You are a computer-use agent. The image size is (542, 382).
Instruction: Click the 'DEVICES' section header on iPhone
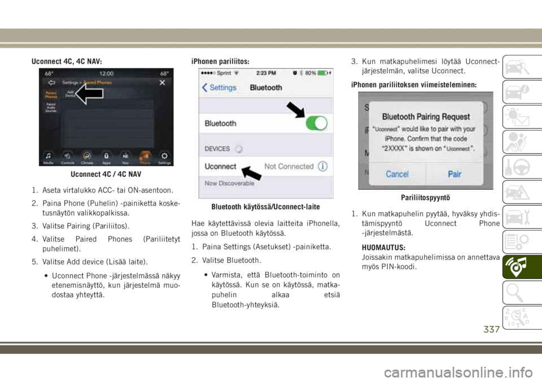tap(217, 149)
